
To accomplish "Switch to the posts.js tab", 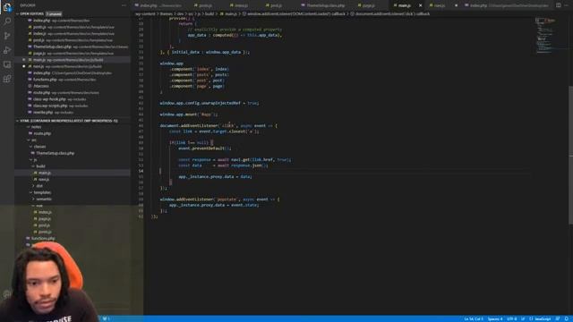I will point(203,5).
